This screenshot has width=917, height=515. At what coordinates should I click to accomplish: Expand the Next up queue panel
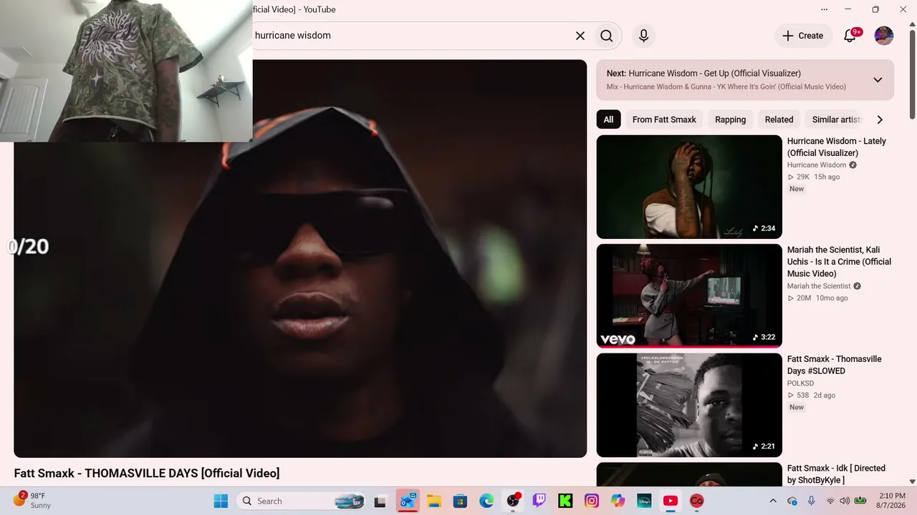coord(878,79)
